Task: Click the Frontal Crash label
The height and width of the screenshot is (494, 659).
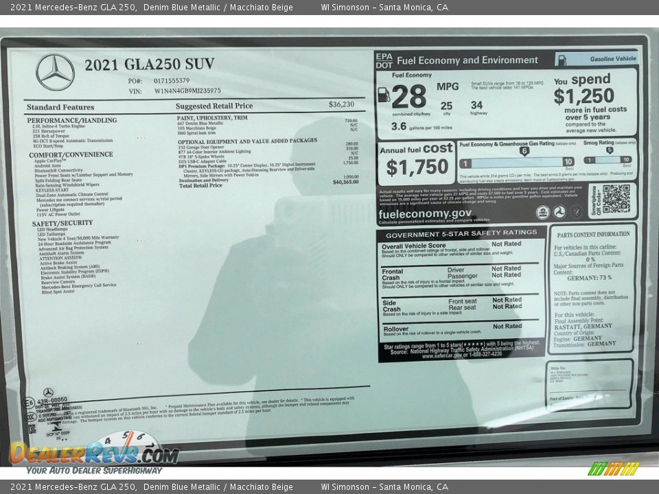Action: coord(393,274)
